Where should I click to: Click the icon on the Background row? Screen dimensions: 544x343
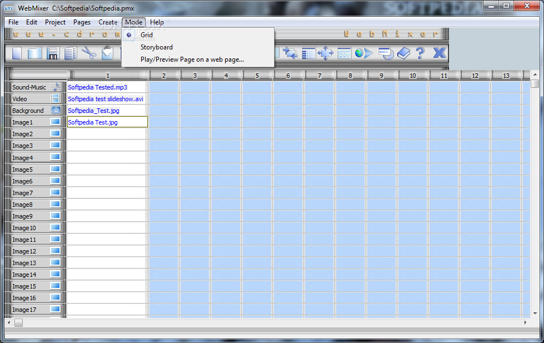coord(56,111)
